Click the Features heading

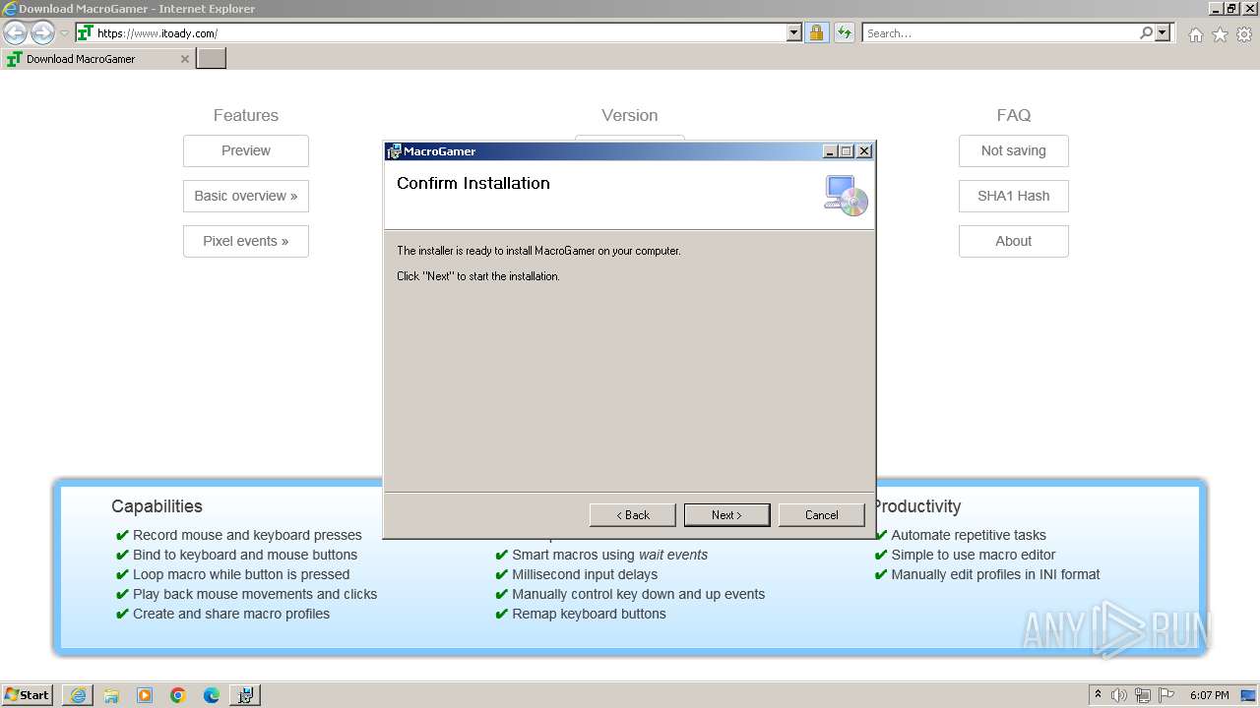[x=246, y=115]
